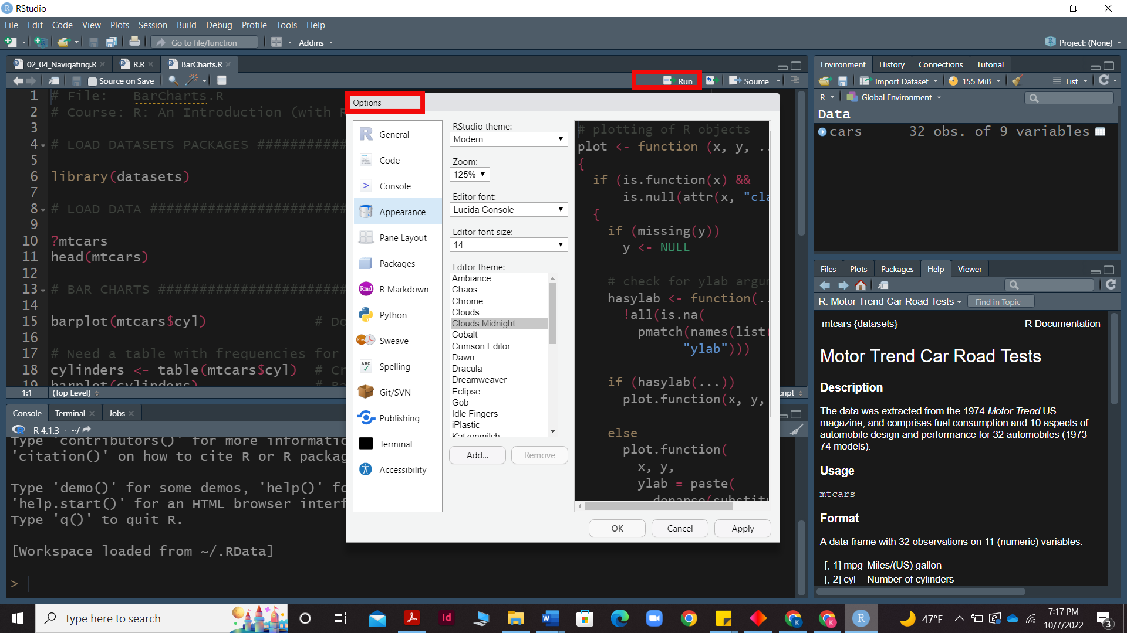Open the Spelling options category
Screen dimensions: 1127x633
click(397, 367)
